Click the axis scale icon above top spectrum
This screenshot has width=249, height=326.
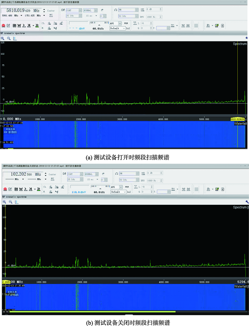tap(15, 38)
